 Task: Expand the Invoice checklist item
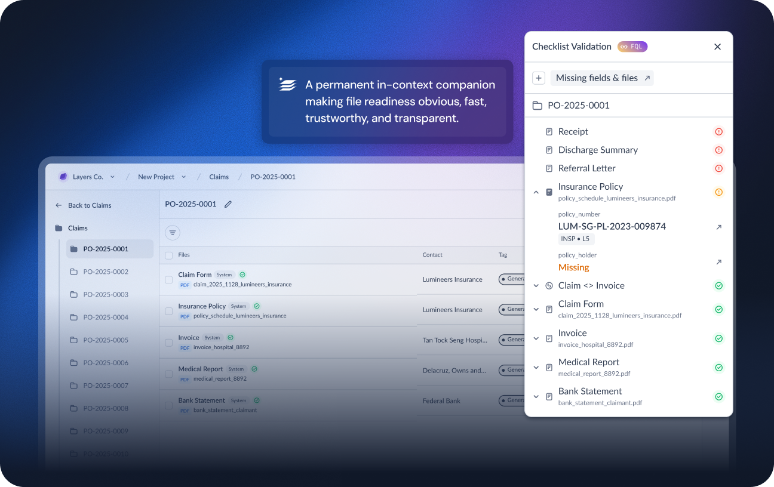536,338
